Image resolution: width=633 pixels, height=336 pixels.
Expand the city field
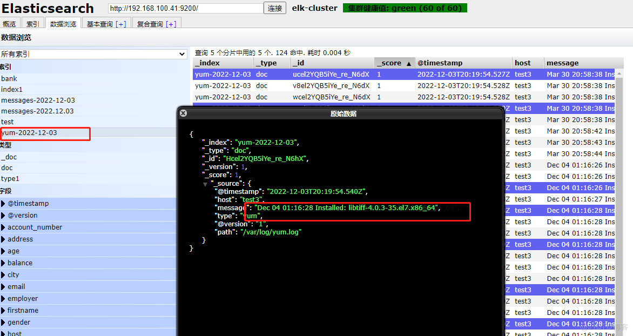point(3,274)
